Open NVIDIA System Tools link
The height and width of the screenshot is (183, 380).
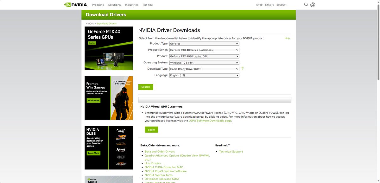click(159, 175)
